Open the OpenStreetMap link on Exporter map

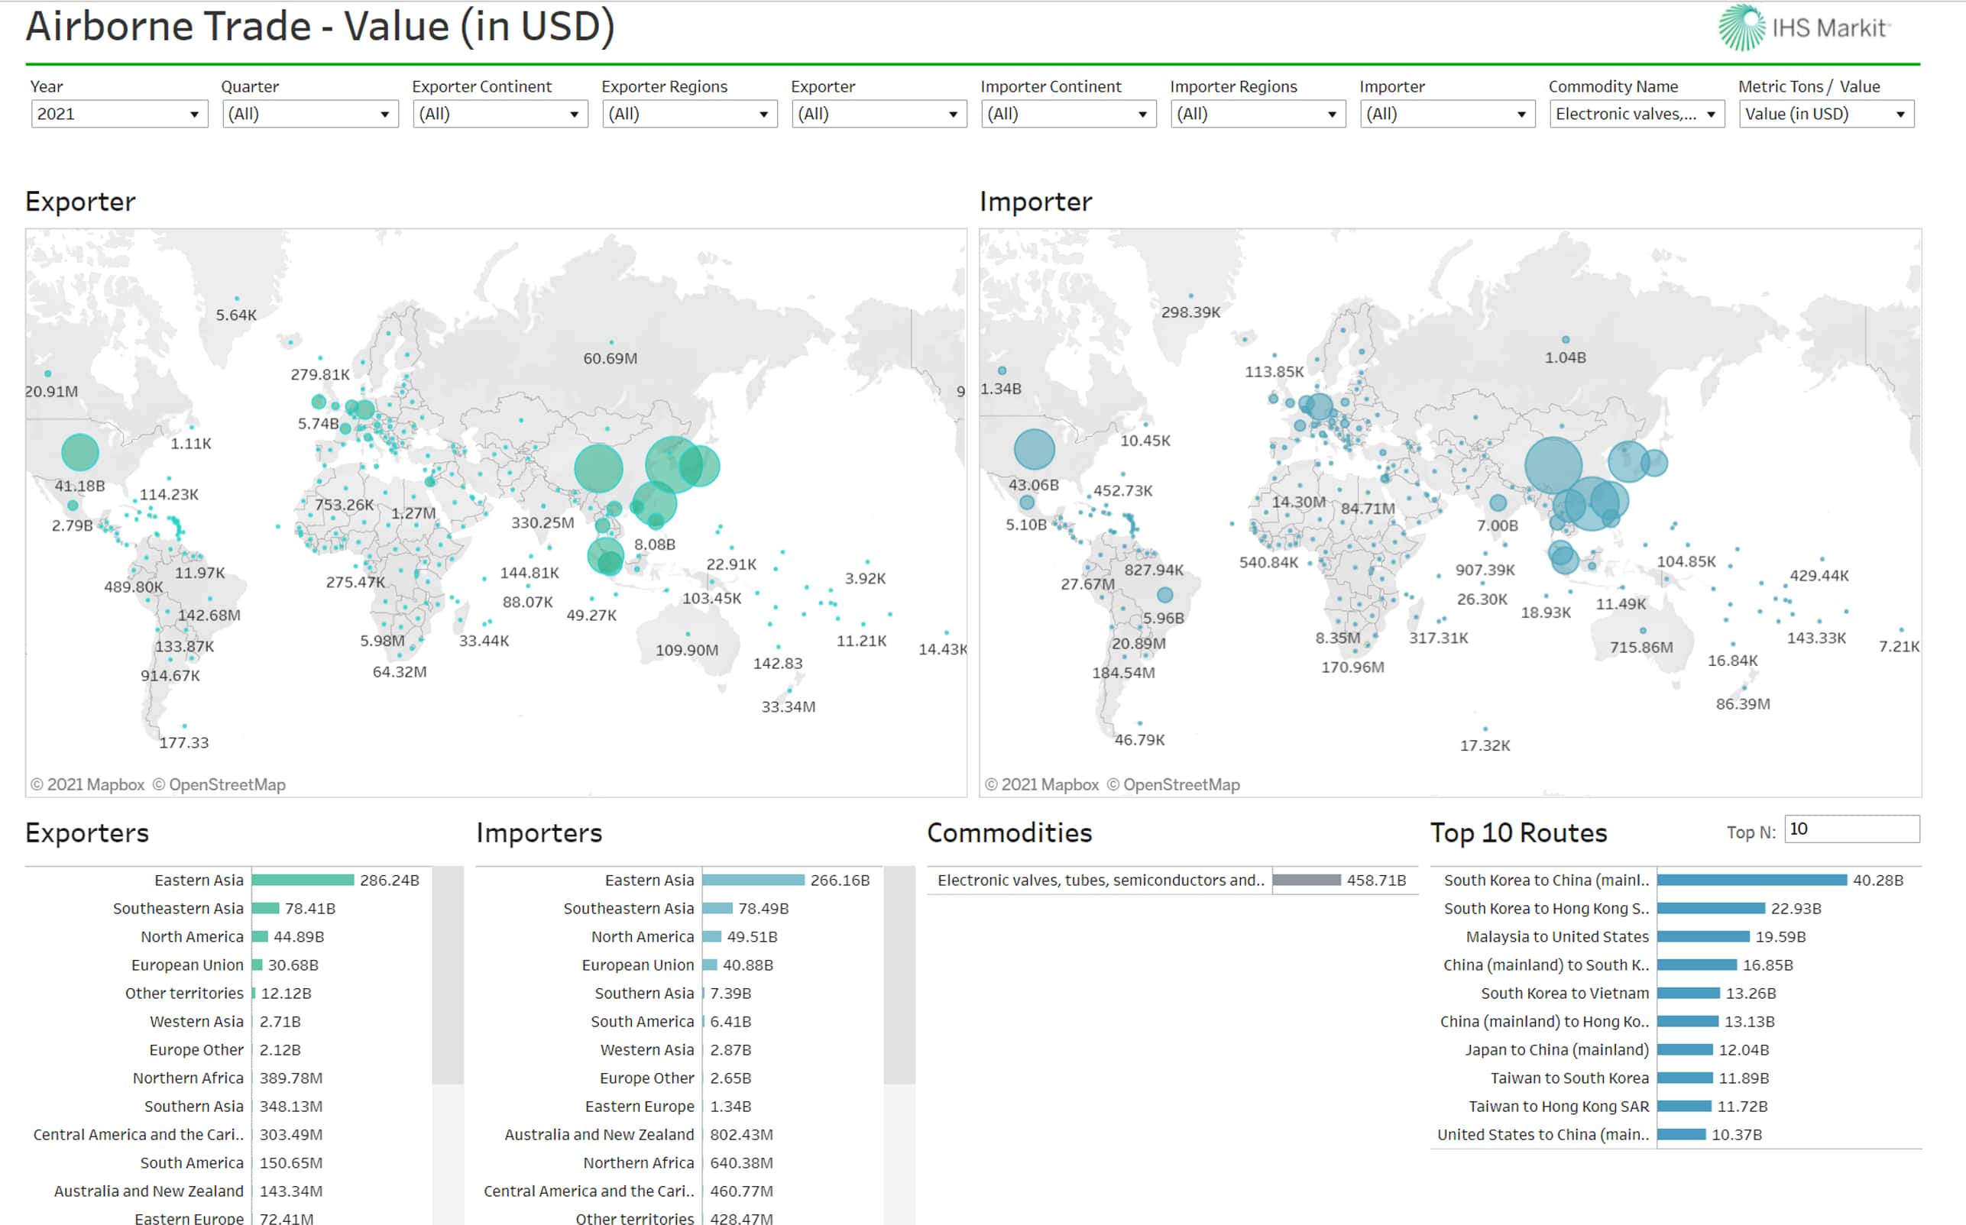pyautogui.click(x=227, y=784)
